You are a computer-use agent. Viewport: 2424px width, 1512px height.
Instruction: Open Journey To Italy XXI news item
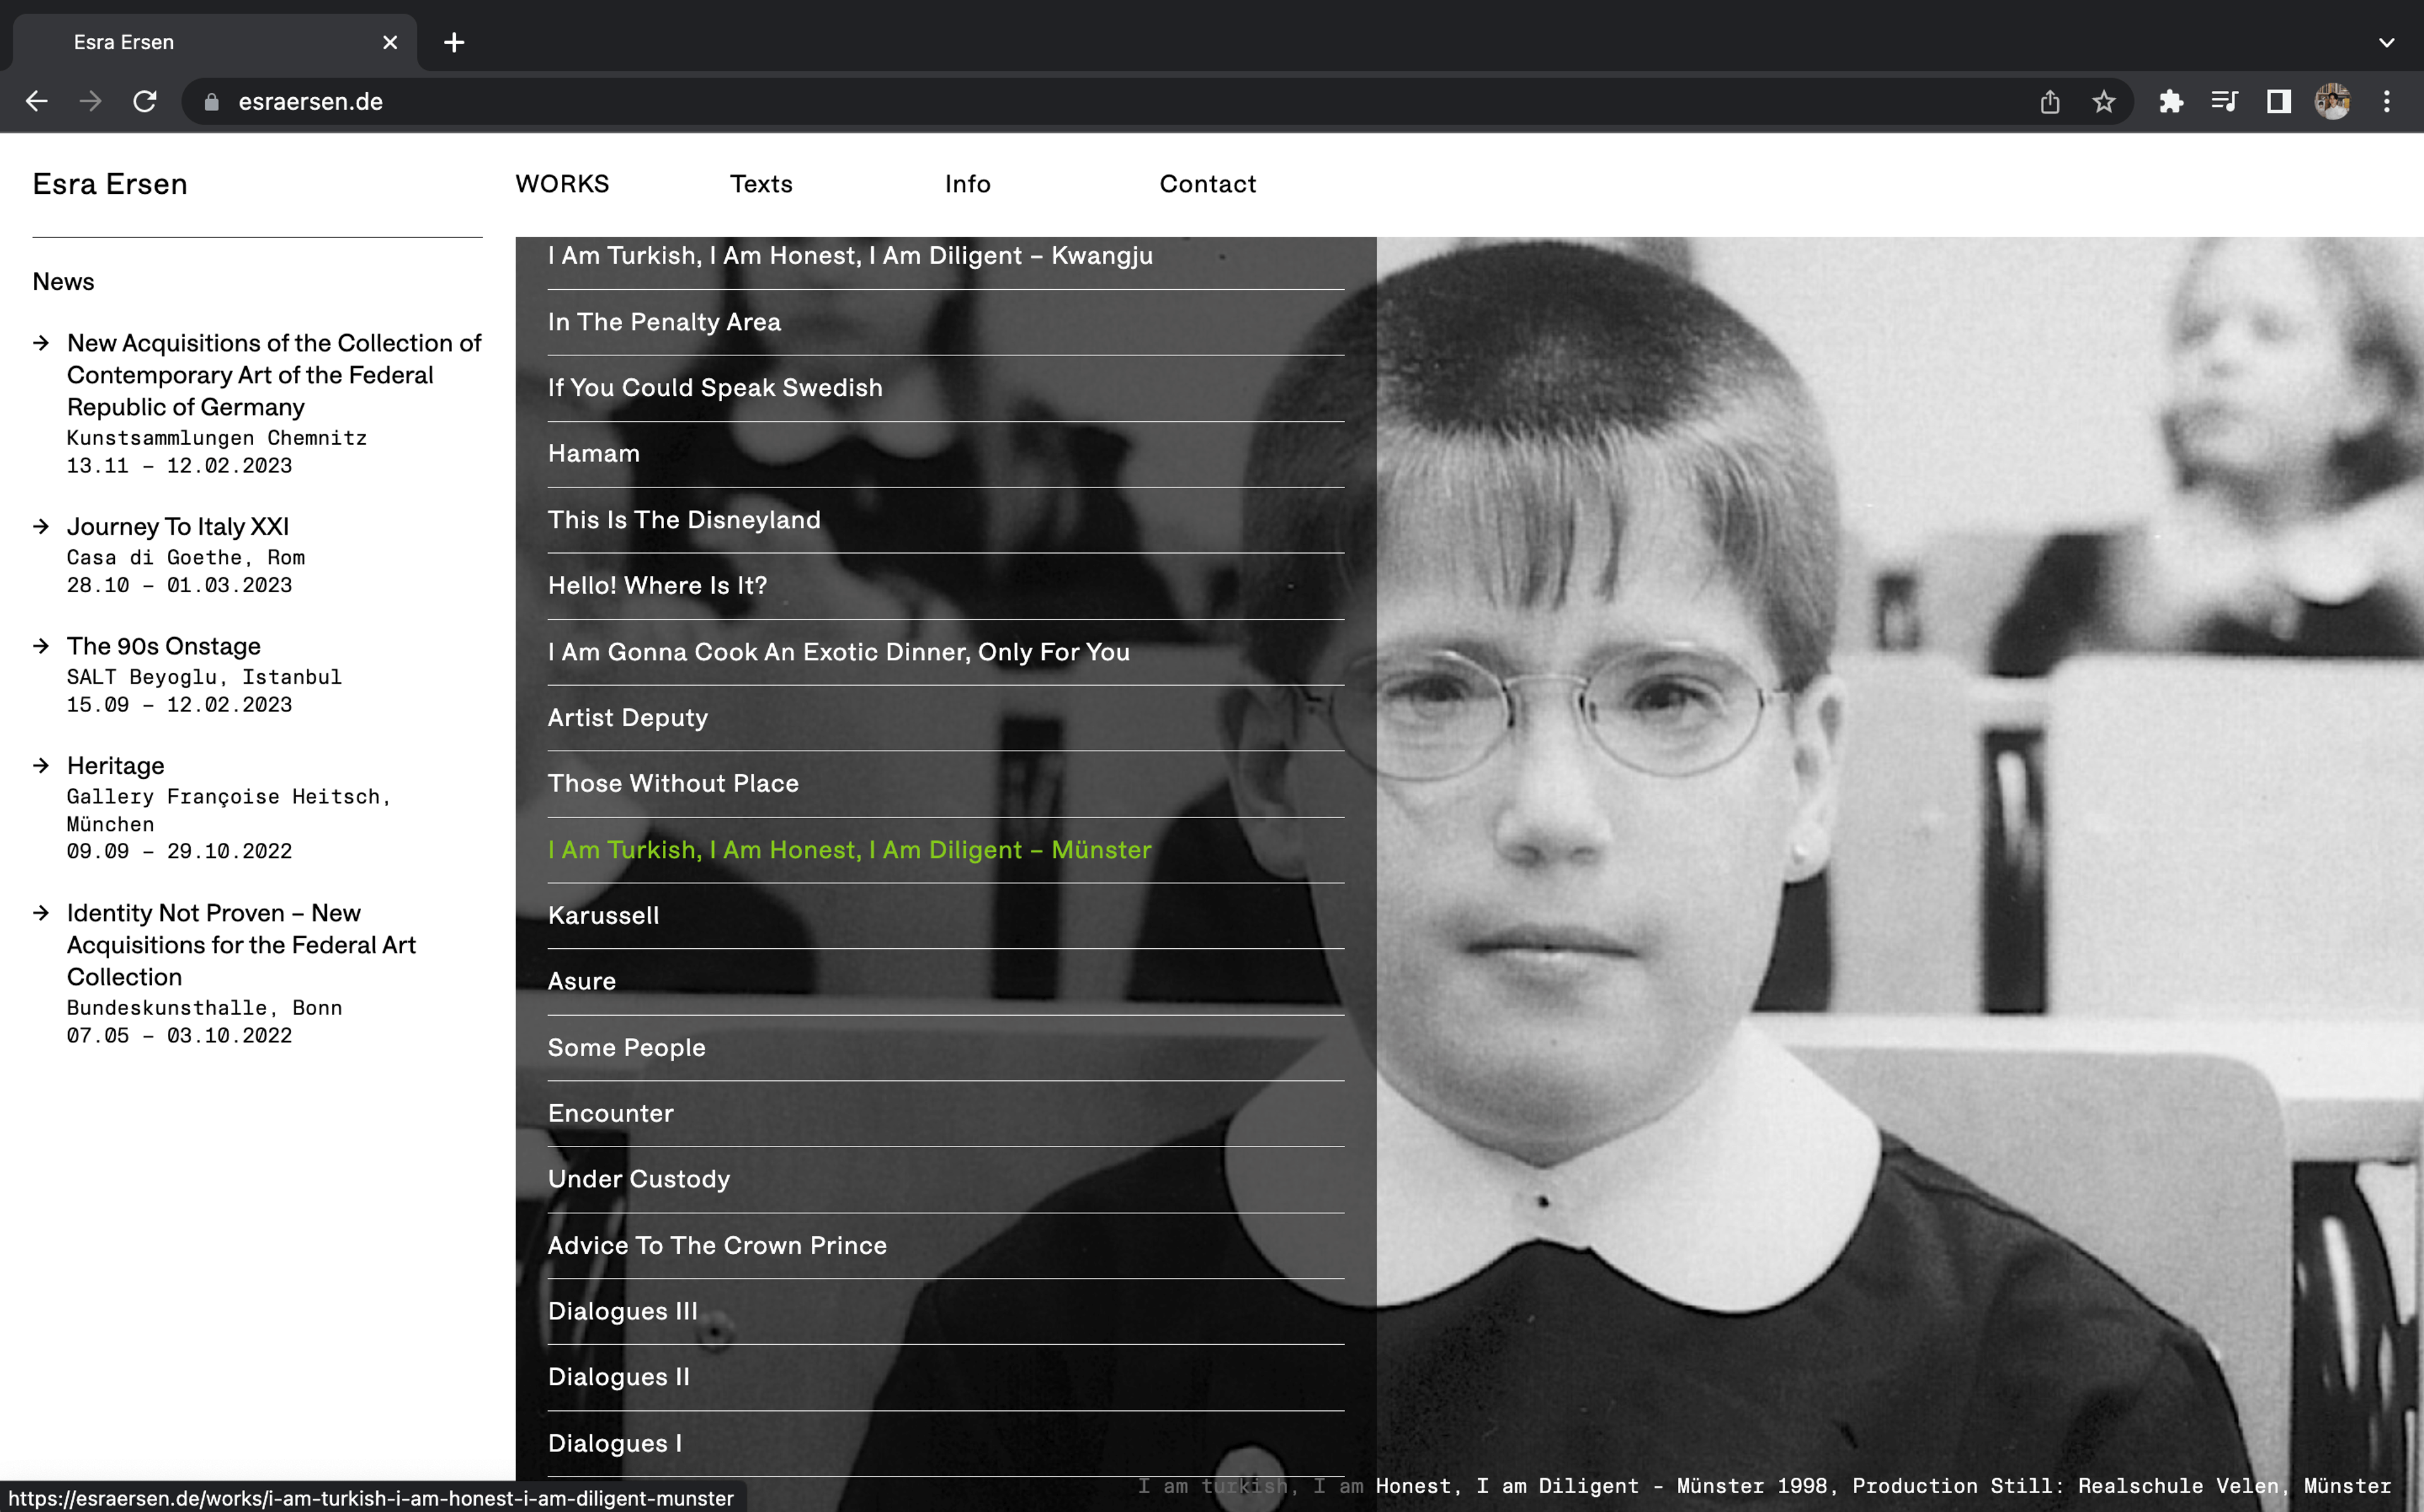(178, 526)
